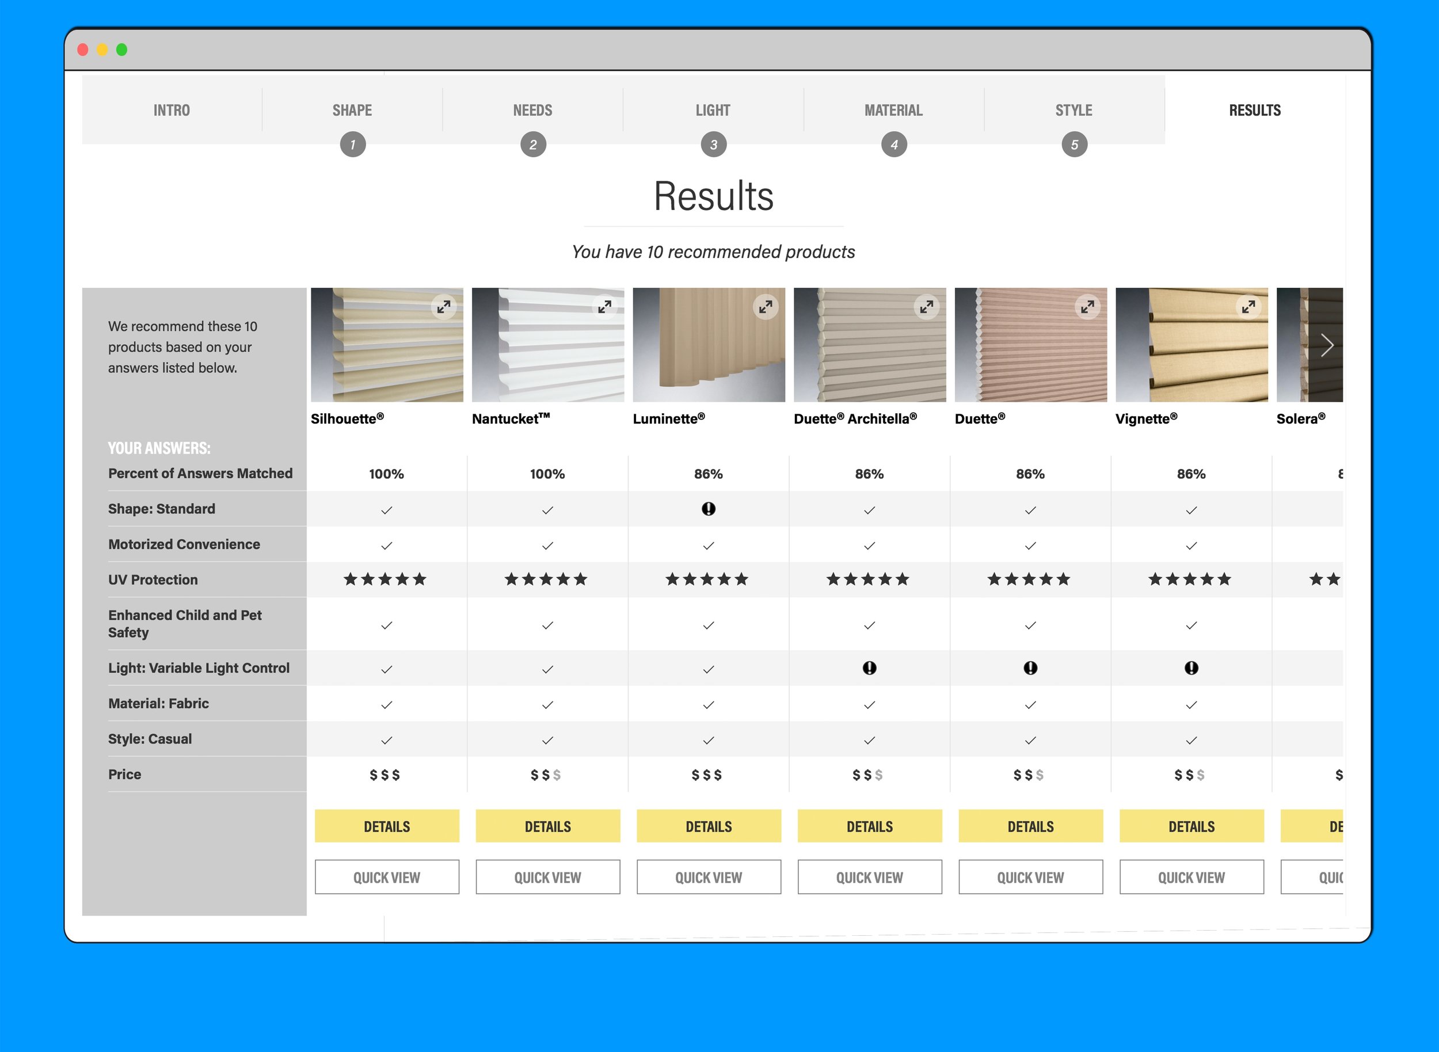
Task: Click the Duette product thumbnail
Action: 1031,345
